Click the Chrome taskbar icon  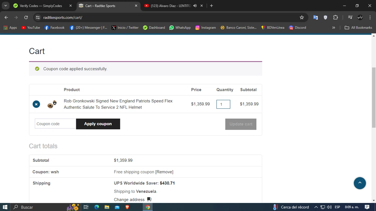(148, 207)
